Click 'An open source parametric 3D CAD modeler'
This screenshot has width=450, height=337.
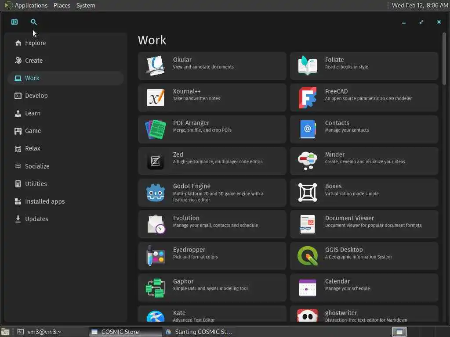coord(368,99)
